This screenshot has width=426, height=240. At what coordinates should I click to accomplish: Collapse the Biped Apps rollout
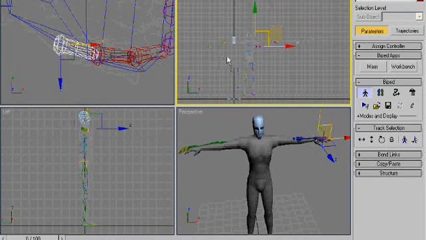[x=389, y=55]
